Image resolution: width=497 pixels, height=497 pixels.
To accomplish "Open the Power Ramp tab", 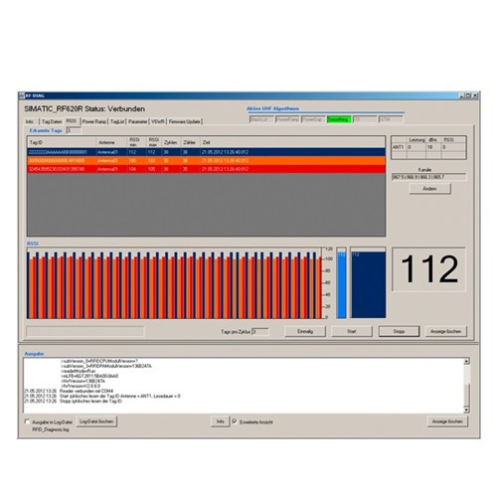I will point(94,121).
